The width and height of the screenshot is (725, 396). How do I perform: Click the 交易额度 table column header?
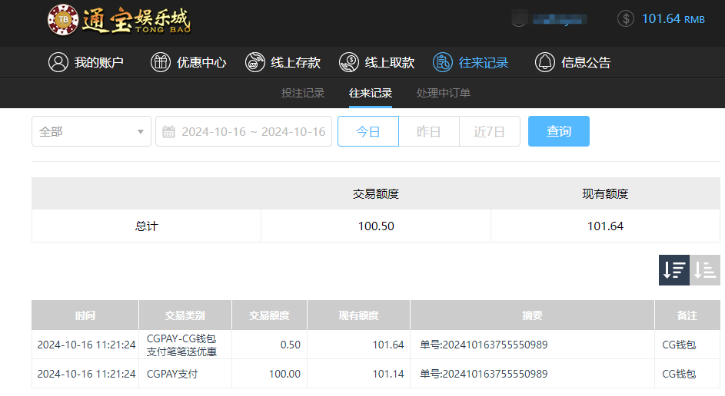[x=269, y=315]
